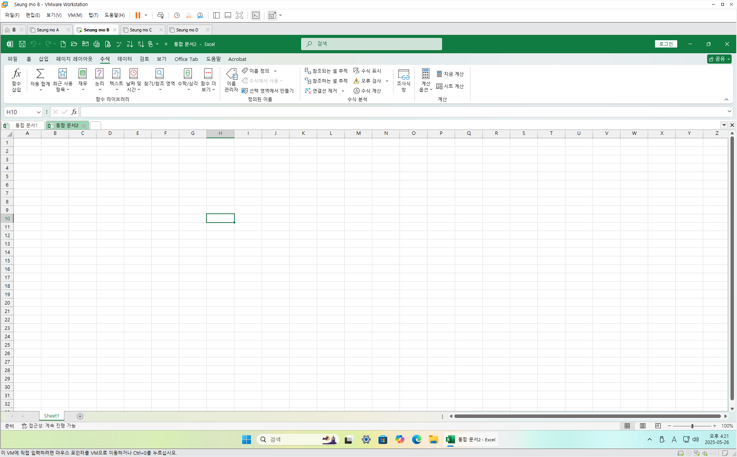Screen dimensions: 737x457
Task: Open the Watch Window icon
Action: coord(403,74)
